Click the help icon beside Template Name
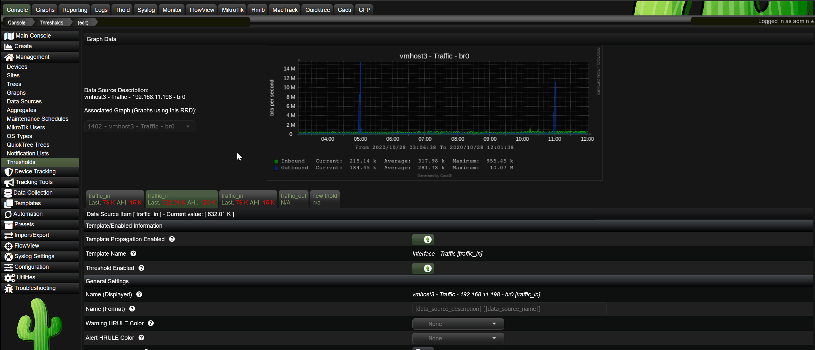Screen dimensions: 815x350 [133, 253]
